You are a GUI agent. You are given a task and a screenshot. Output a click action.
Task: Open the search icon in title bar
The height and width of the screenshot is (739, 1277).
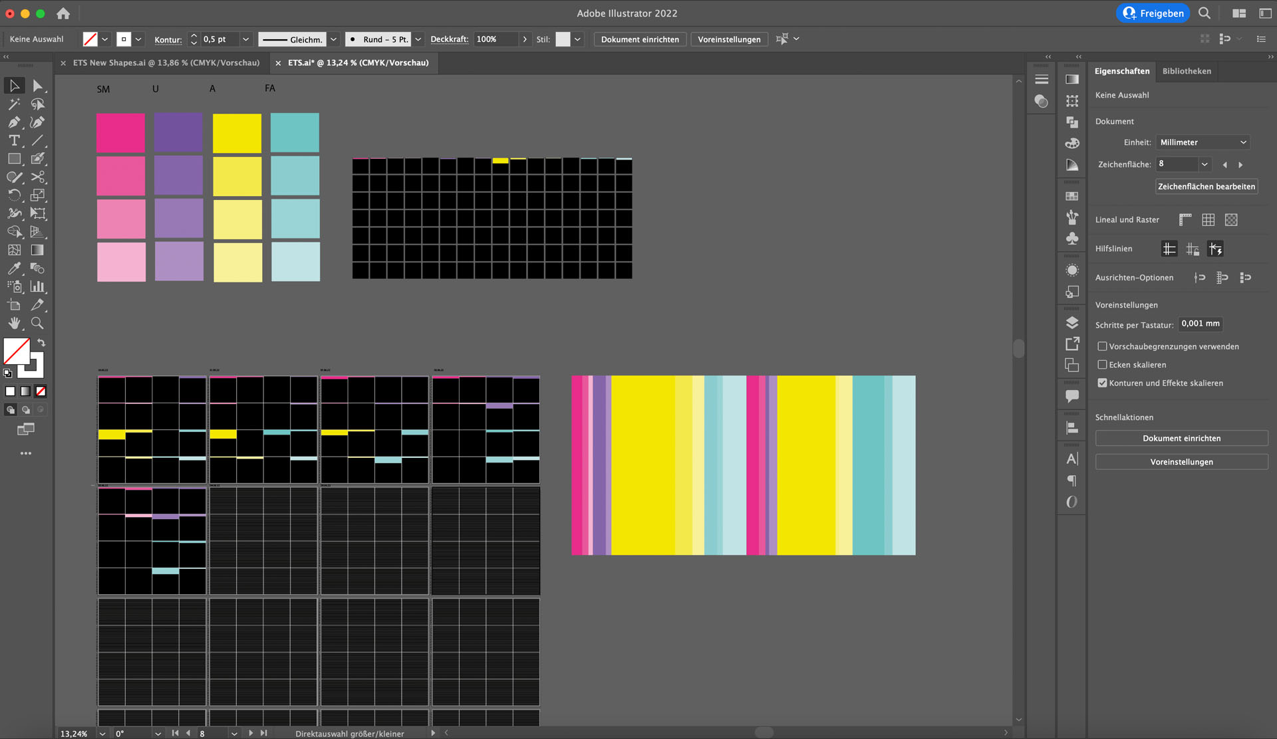tap(1205, 13)
